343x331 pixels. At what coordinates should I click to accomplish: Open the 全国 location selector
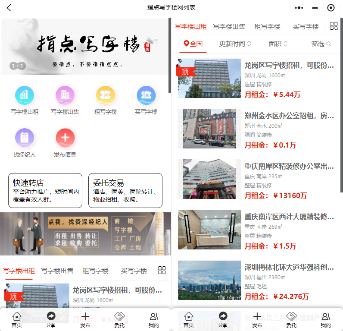193,44
